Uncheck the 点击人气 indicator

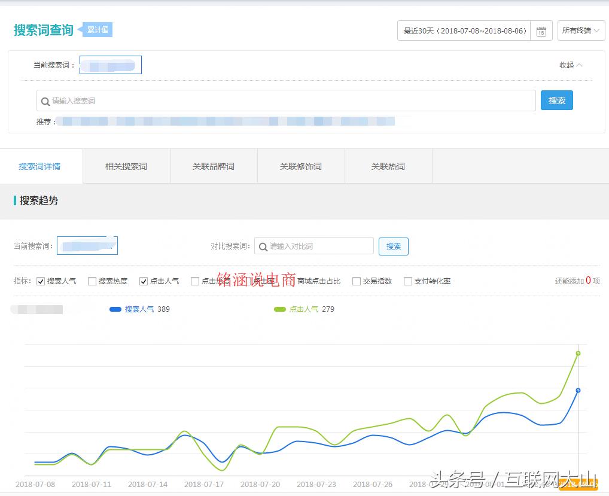pyautogui.click(x=144, y=281)
